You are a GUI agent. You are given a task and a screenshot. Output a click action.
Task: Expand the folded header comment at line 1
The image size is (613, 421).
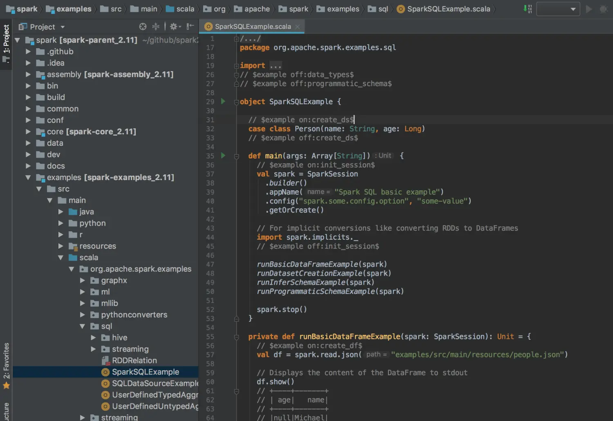point(236,39)
